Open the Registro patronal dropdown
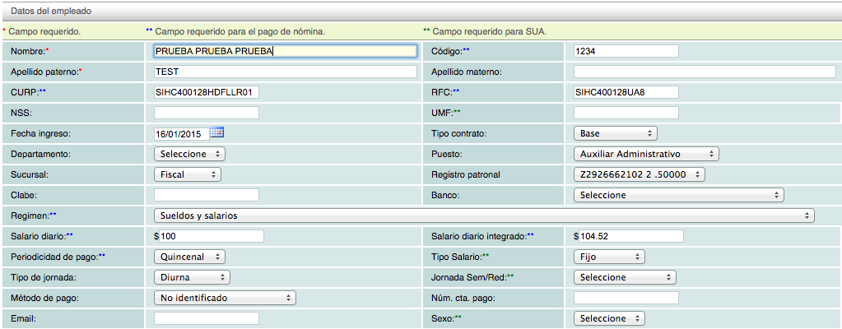The height and width of the screenshot is (329, 842). (640, 174)
